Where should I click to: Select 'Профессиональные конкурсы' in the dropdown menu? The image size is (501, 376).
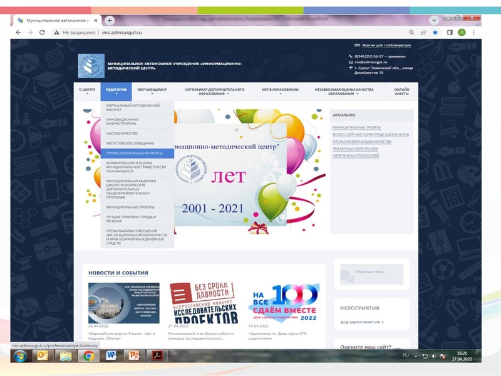click(135, 153)
